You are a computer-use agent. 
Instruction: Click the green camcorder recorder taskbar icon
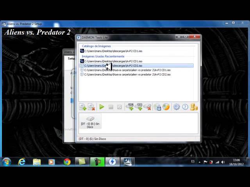point(97,162)
